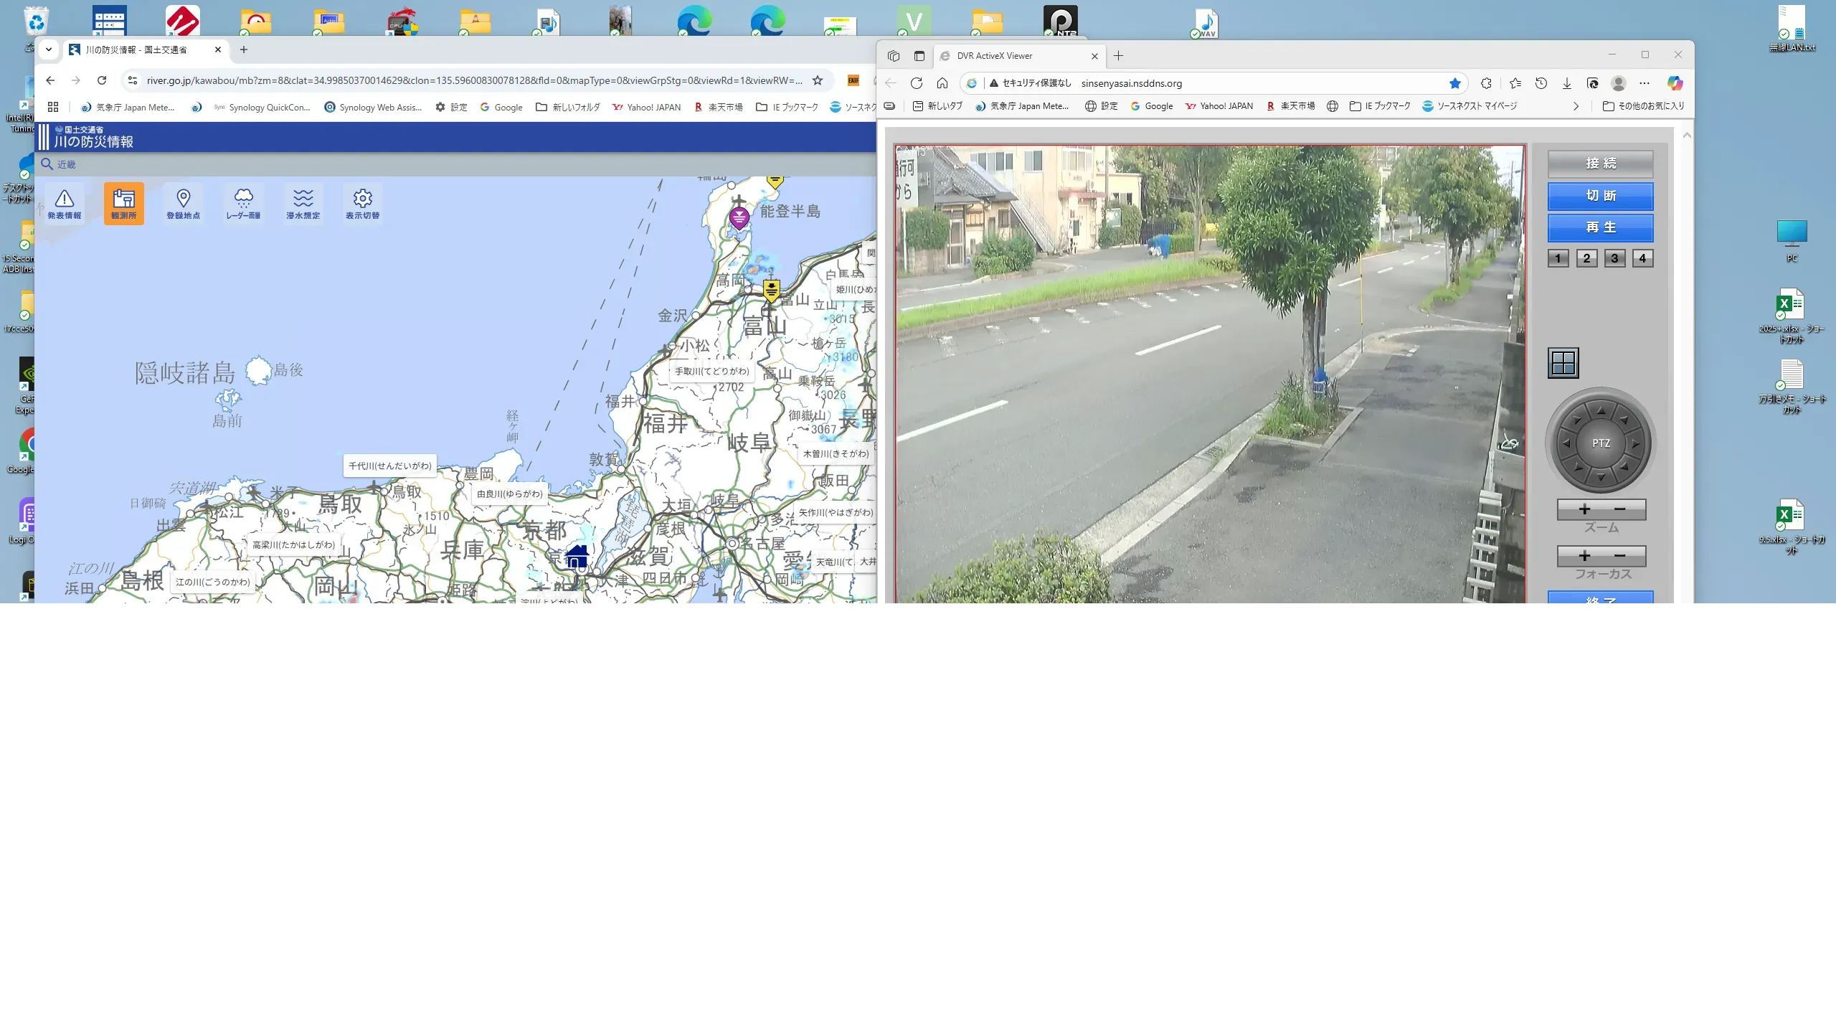1836x1033 pixels.
Task: Click the river.go.jp address bar
Action: click(473, 80)
